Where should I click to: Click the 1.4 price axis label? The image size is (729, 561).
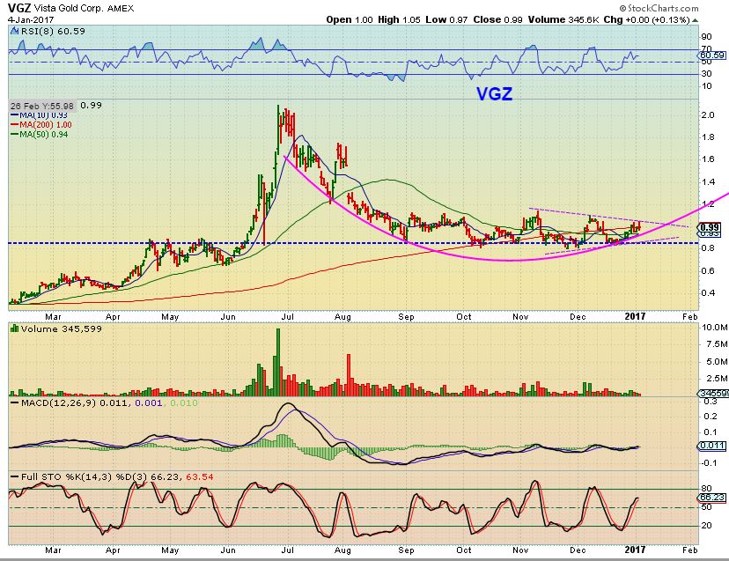[x=708, y=182]
